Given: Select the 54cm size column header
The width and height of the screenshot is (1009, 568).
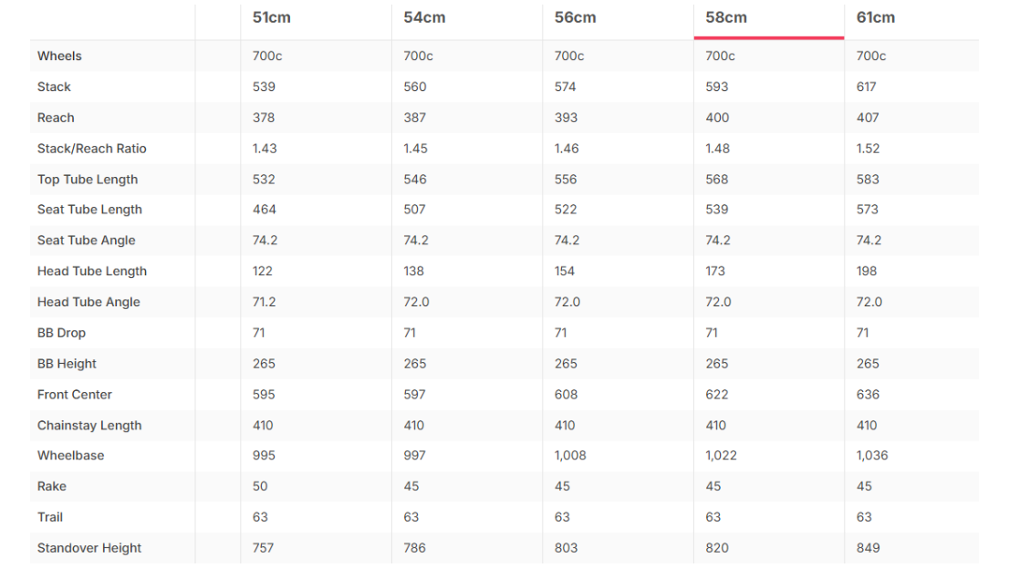Looking at the screenshot, I should 424,17.
